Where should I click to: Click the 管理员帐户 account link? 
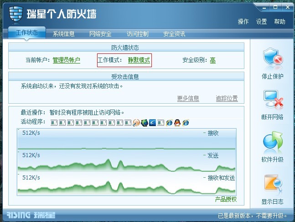67,60
